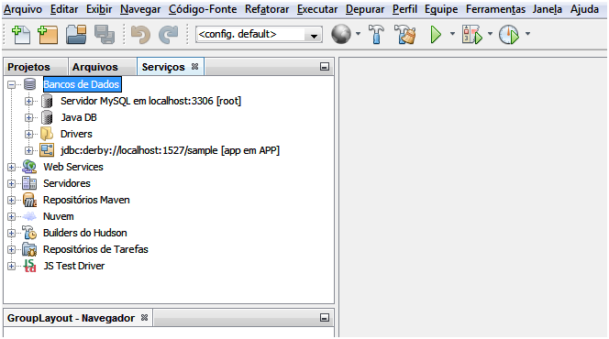
Task: Click the Profile Project clock icon
Action: pyautogui.click(x=509, y=34)
